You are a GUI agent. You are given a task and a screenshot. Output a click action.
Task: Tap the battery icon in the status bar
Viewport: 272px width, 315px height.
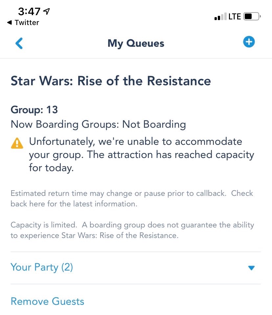[252, 16]
